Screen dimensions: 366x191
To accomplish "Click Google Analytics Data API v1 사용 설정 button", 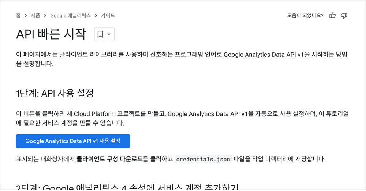I will click(73, 141).
